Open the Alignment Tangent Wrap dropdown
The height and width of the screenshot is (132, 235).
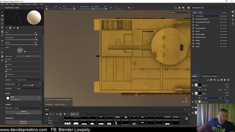tap(29, 80)
